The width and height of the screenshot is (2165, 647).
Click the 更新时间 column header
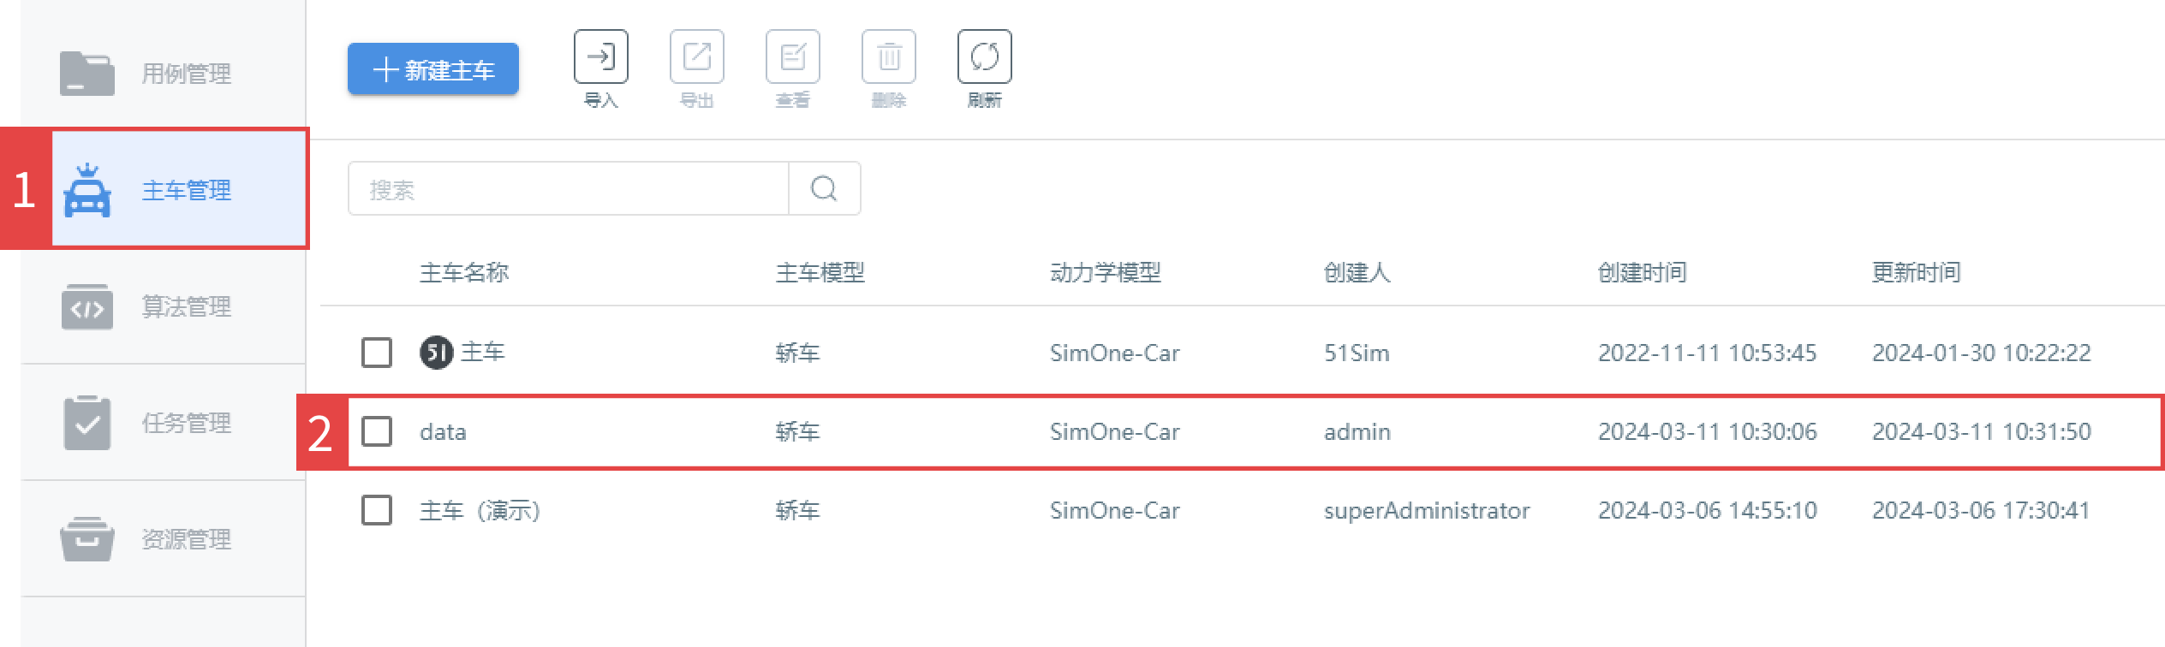click(x=1916, y=272)
